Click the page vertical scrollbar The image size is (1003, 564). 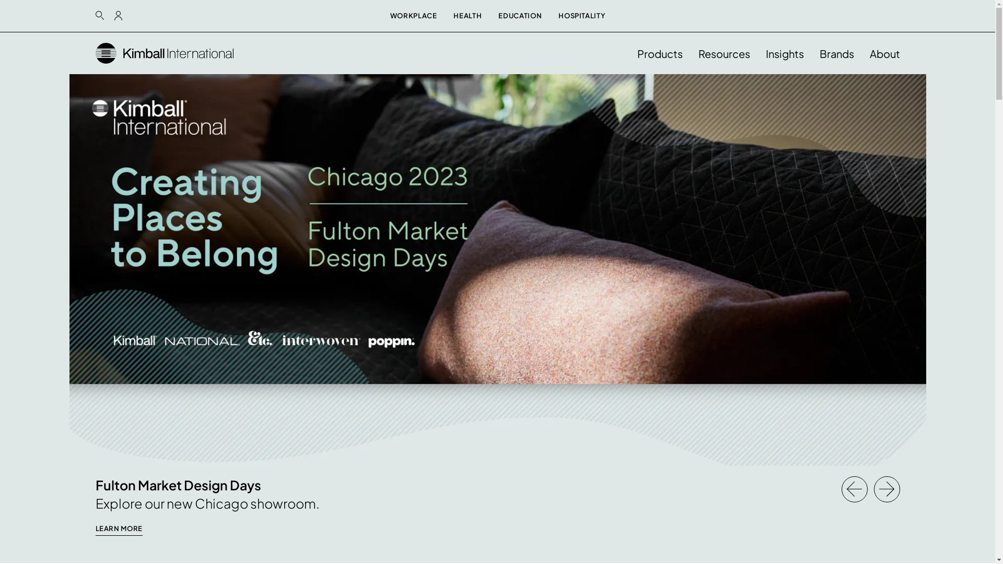999,282
